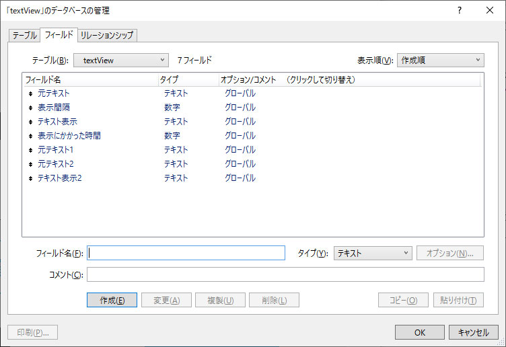Click the 変更 button
Viewport: 506px width, 347px height.
point(166,300)
